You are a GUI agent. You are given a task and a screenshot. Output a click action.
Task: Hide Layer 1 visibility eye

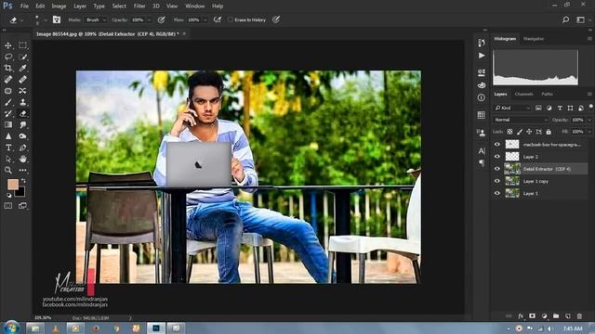tap(497, 193)
